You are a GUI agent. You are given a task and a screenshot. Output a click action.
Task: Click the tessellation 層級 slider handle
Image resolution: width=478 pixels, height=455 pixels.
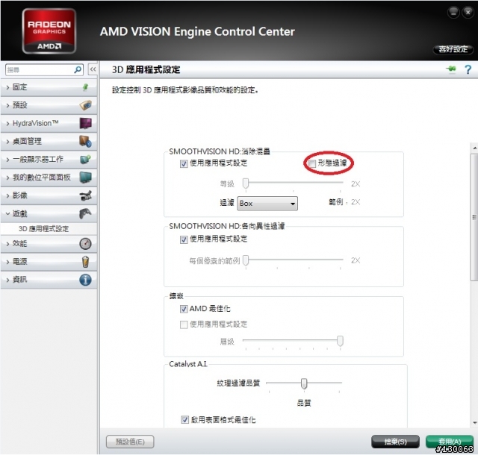(x=340, y=341)
